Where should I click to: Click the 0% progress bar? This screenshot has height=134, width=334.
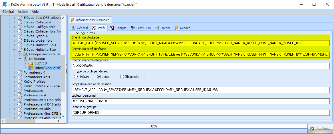pyautogui.click(x=154, y=126)
